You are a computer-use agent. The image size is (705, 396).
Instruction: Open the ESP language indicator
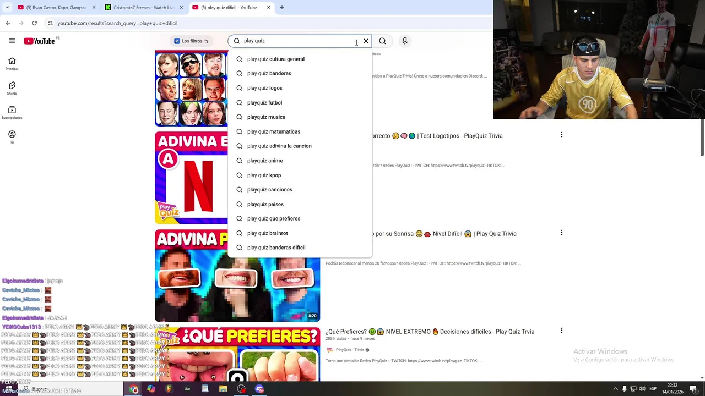click(653, 389)
